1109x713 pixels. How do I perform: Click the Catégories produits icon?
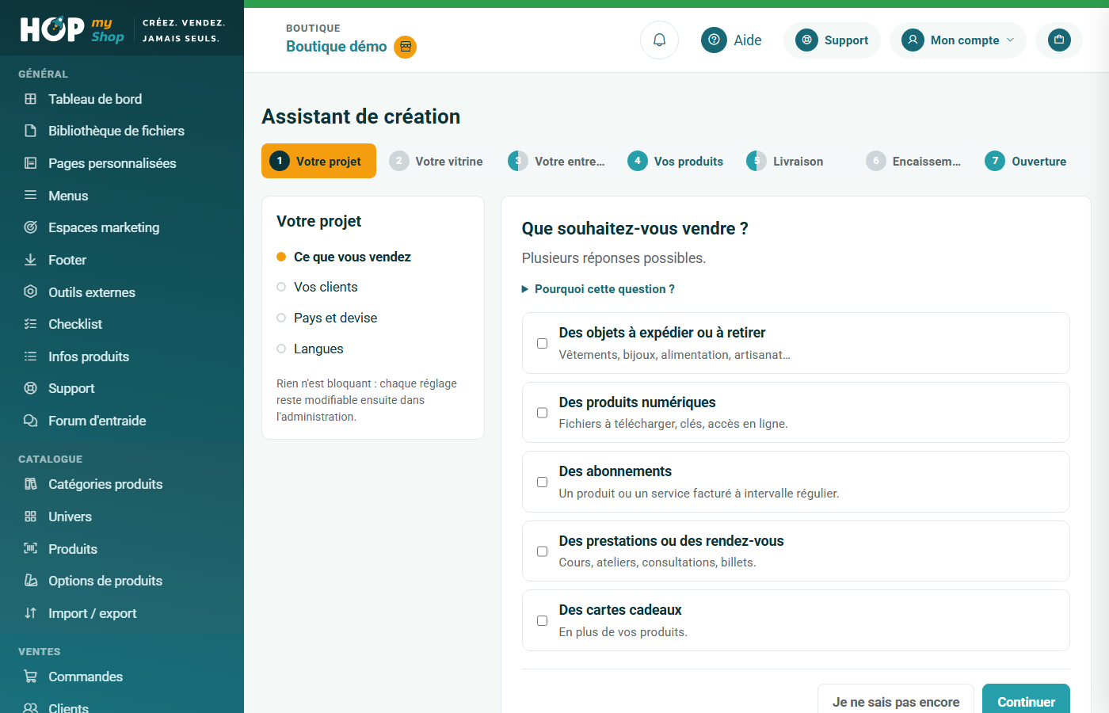[30, 484]
